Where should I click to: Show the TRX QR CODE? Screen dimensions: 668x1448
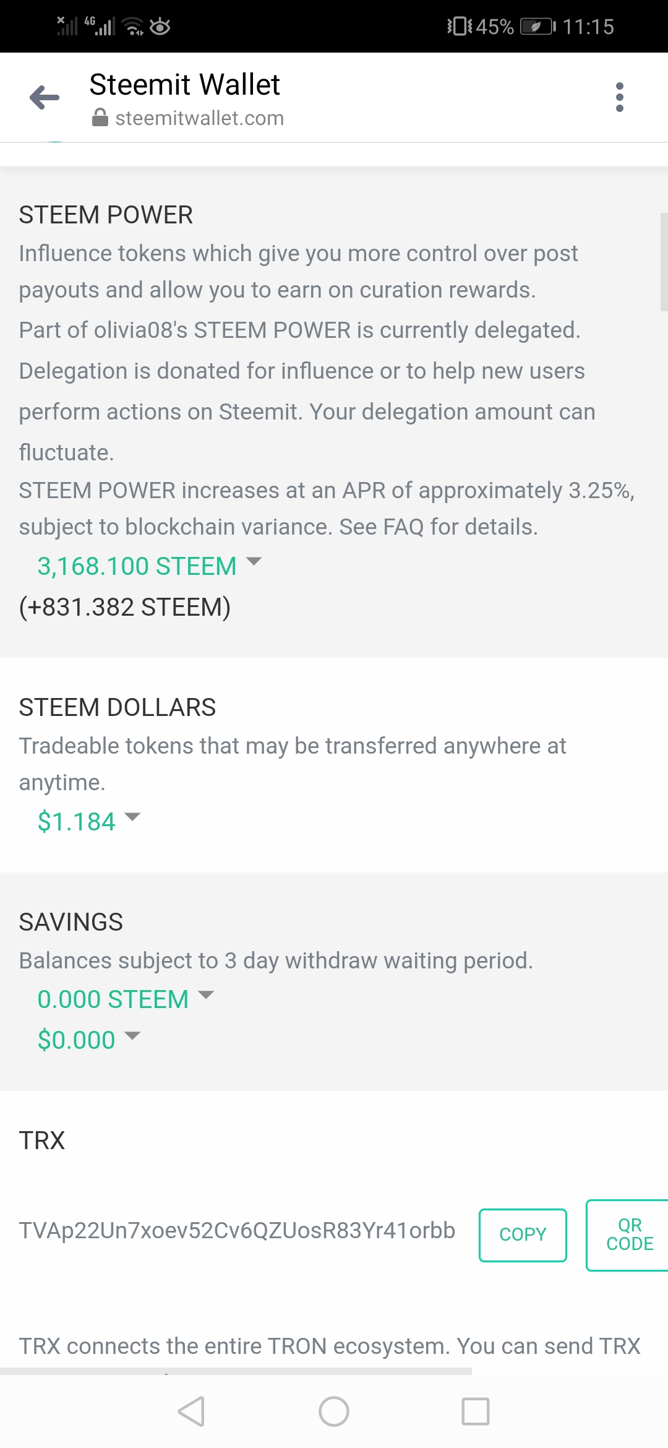pyautogui.click(x=629, y=1235)
